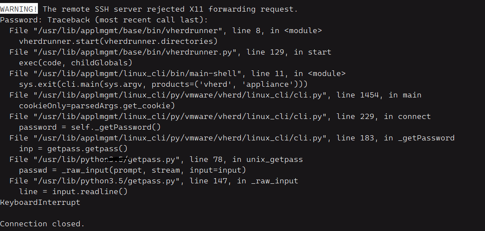Click the KeyboardInterrupt exception text
The width and height of the screenshot is (485, 231).
coord(40,202)
